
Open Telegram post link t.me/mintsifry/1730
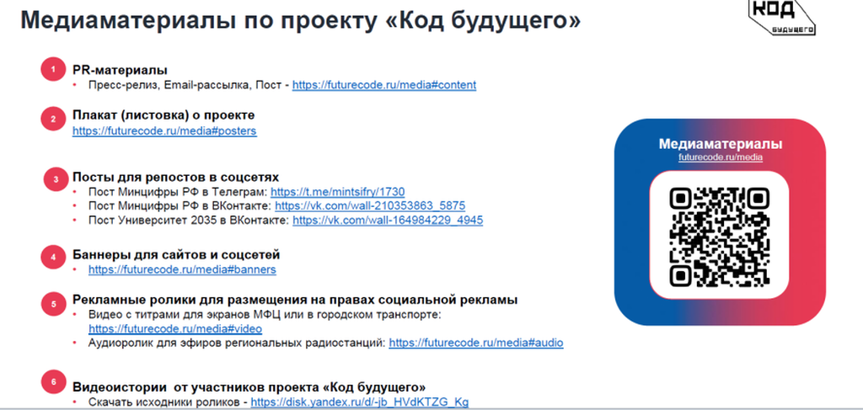338,192
